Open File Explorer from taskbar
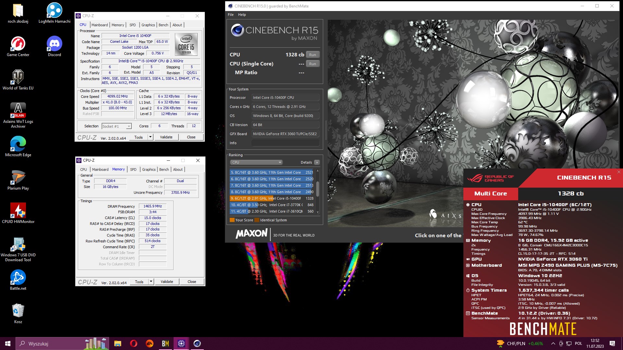623x350 pixels. pos(117,344)
